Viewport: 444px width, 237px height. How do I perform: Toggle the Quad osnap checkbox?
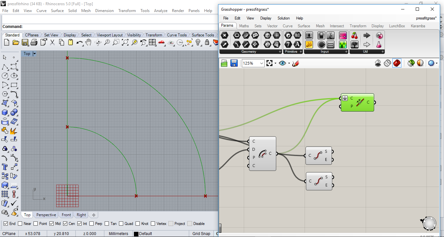121,224
